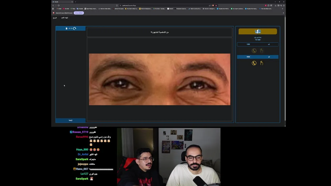This screenshot has width=331, height=186.
Task: Click the points text reading 400
Action: pos(258,40)
